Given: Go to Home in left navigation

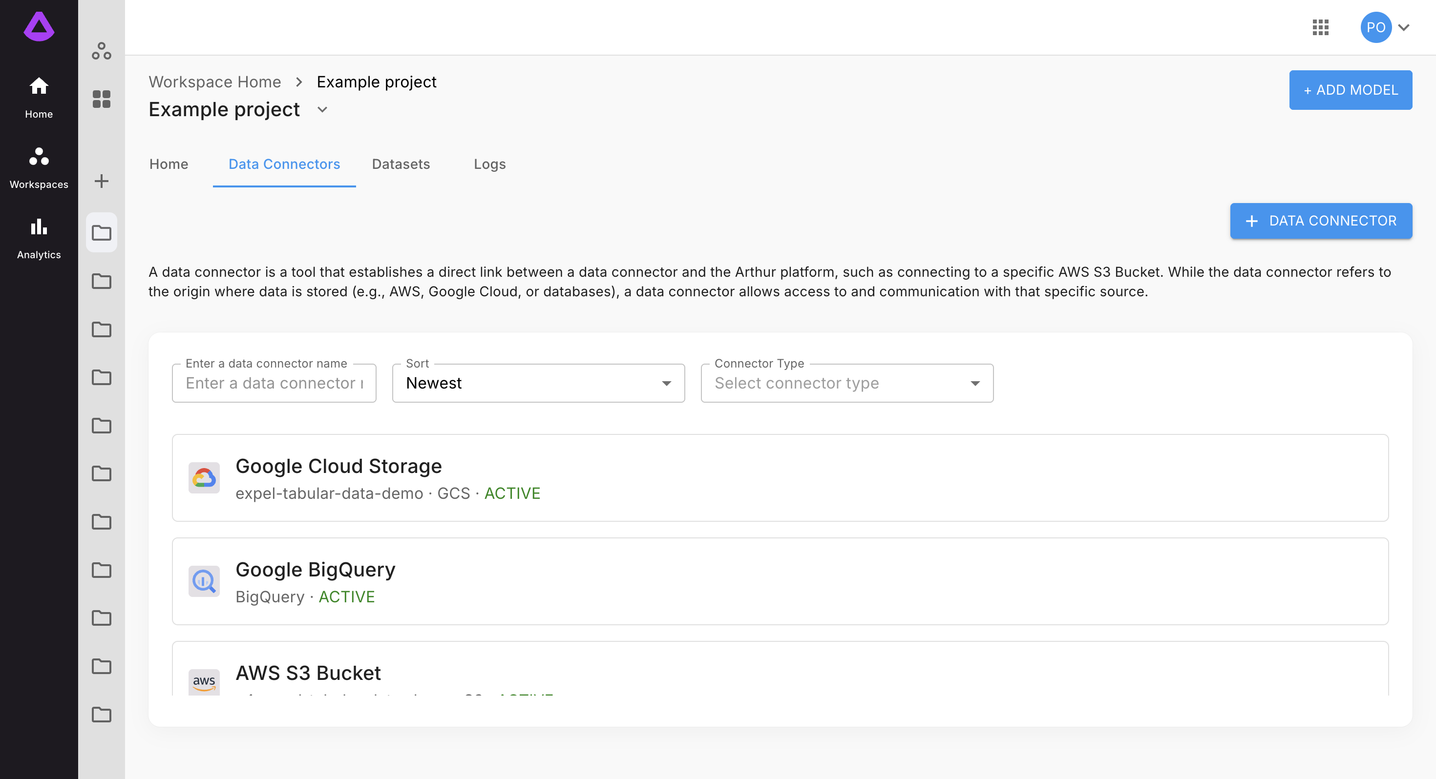Looking at the screenshot, I should (x=39, y=97).
